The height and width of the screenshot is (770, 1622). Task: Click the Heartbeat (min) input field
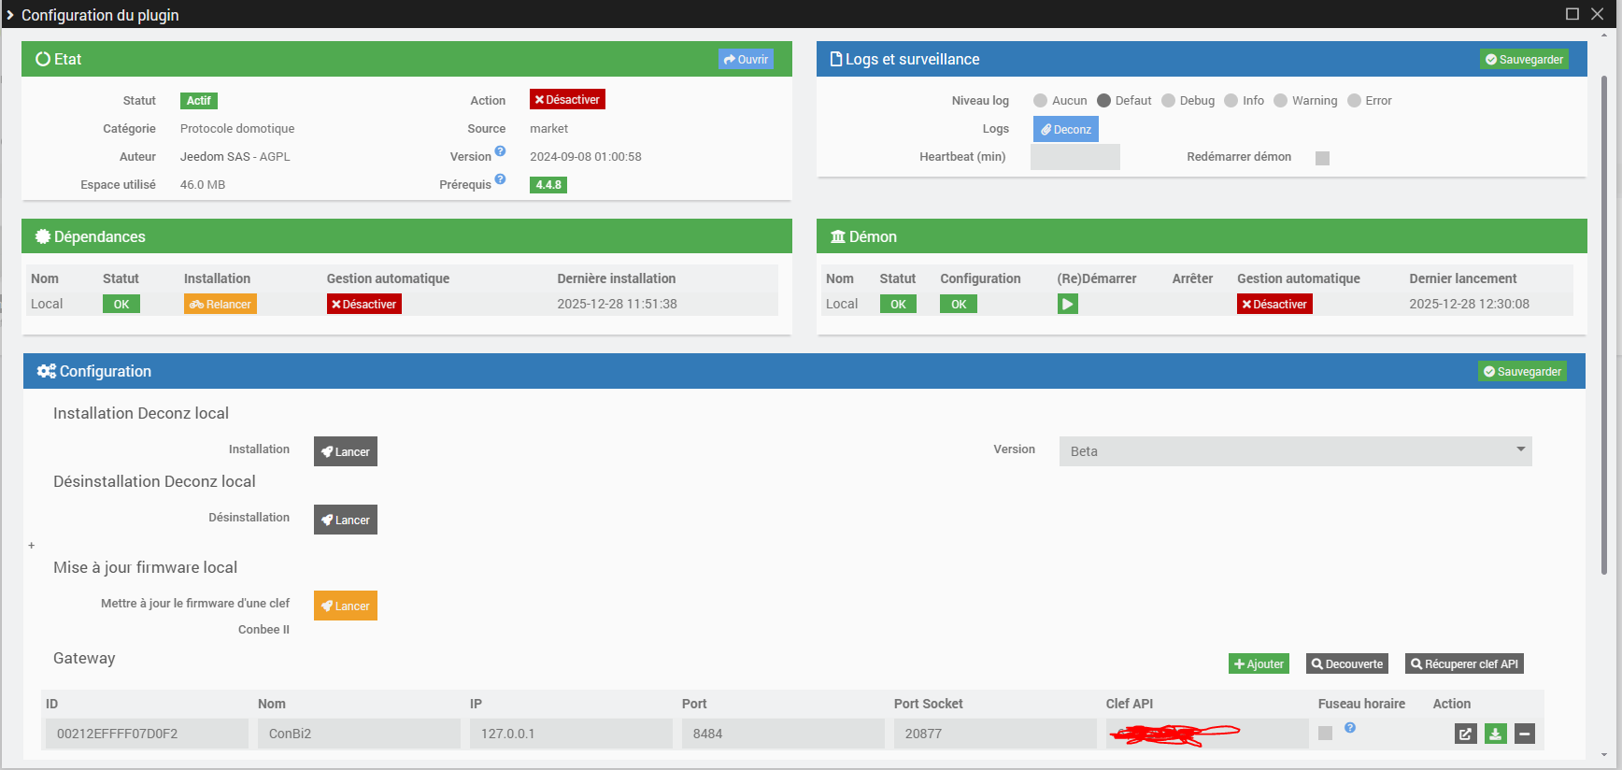click(x=1075, y=157)
